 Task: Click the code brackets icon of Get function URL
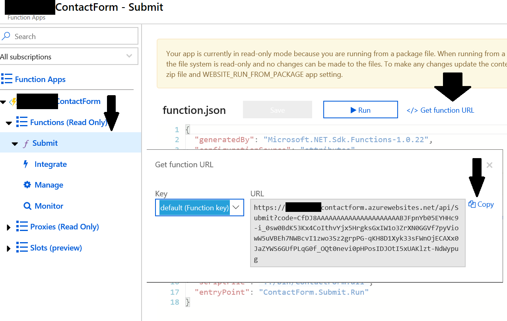412,111
